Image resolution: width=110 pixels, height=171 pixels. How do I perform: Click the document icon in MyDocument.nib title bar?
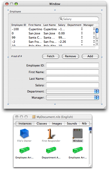(x=34, y=117)
